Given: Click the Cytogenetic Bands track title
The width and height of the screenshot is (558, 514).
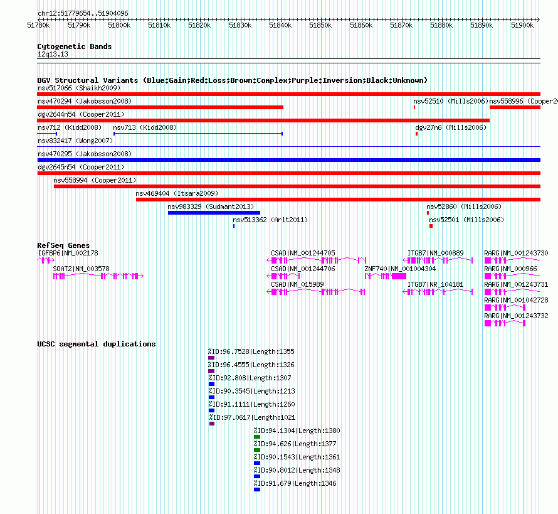Looking at the screenshot, I should 75,46.
